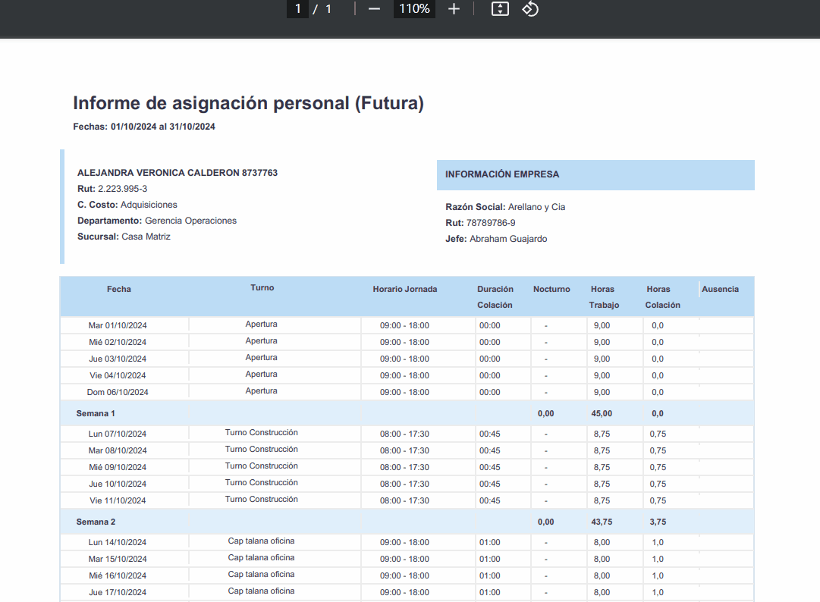Click the Fecha column header

118,289
